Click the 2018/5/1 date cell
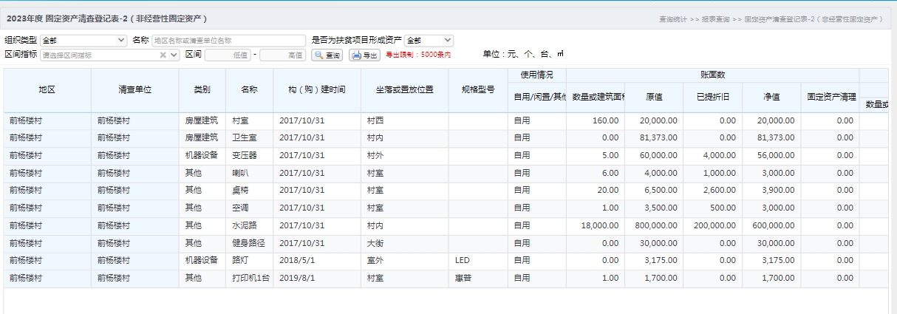The width and height of the screenshot is (897, 314). pos(317,261)
